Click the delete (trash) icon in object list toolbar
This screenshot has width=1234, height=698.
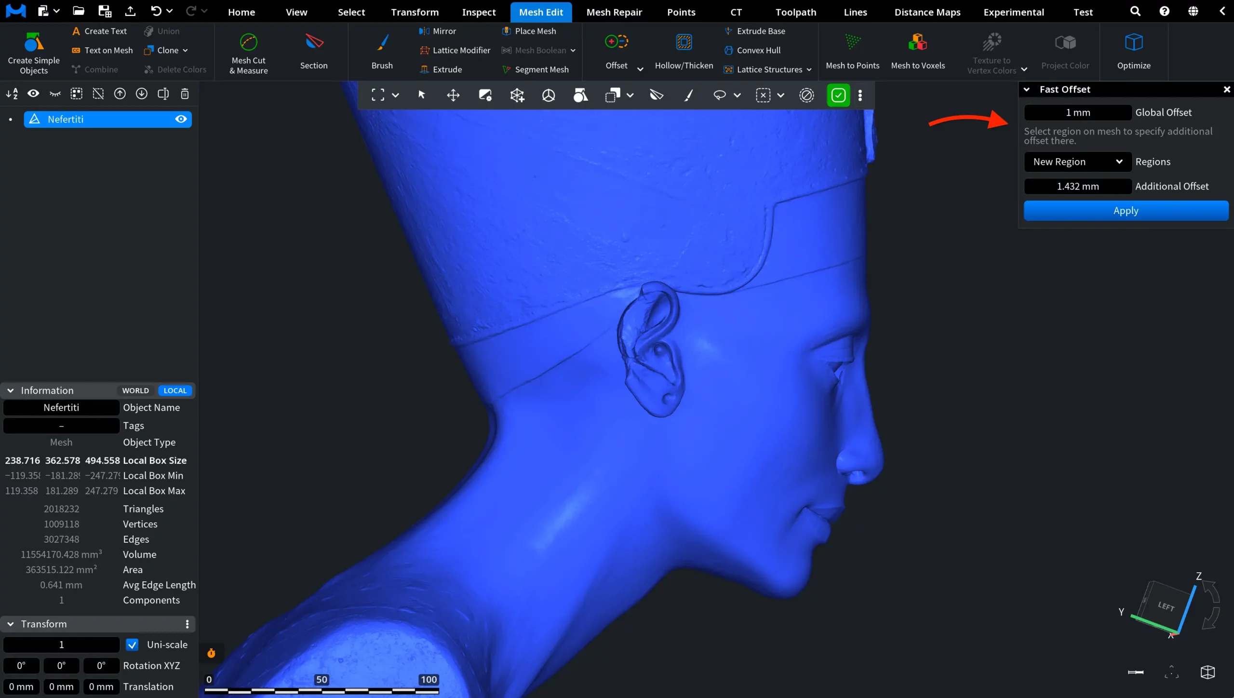(x=185, y=94)
